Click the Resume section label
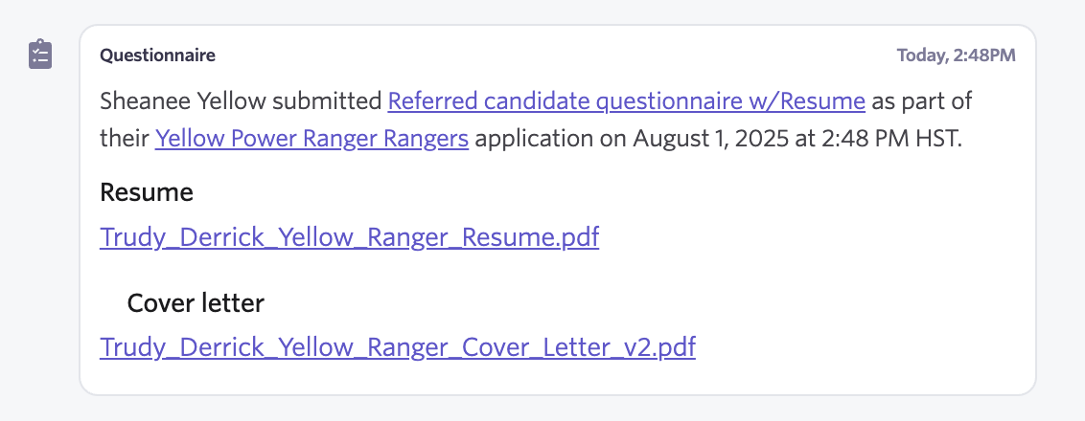Image resolution: width=1085 pixels, height=421 pixels. pos(146,192)
